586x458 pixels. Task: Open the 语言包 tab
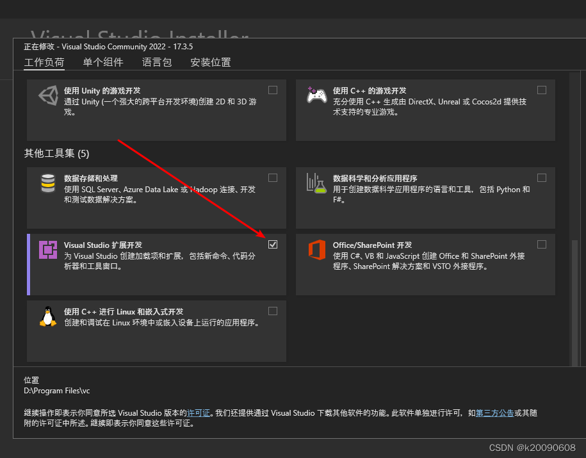(x=158, y=62)
